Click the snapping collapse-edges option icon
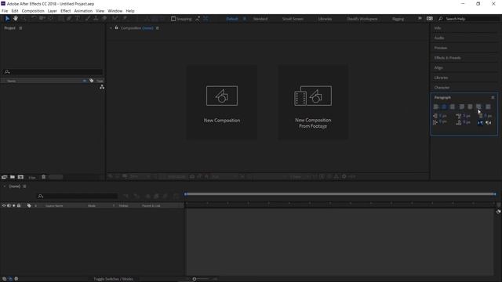Viewport: 502px width, 282px height. coord(198,19)
